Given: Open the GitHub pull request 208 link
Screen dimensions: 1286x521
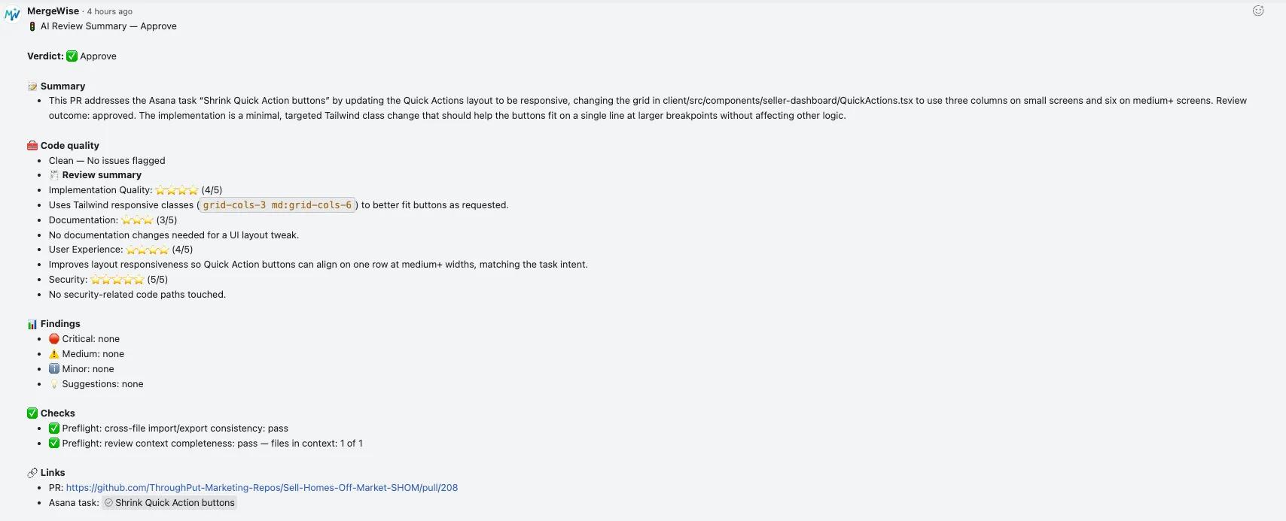Looking at the screenshot, I should tap(261, 487).
